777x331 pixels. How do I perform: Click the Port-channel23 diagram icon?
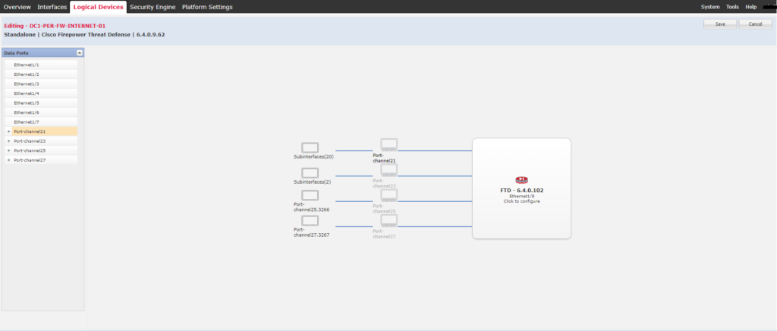[x=389, y=170]
